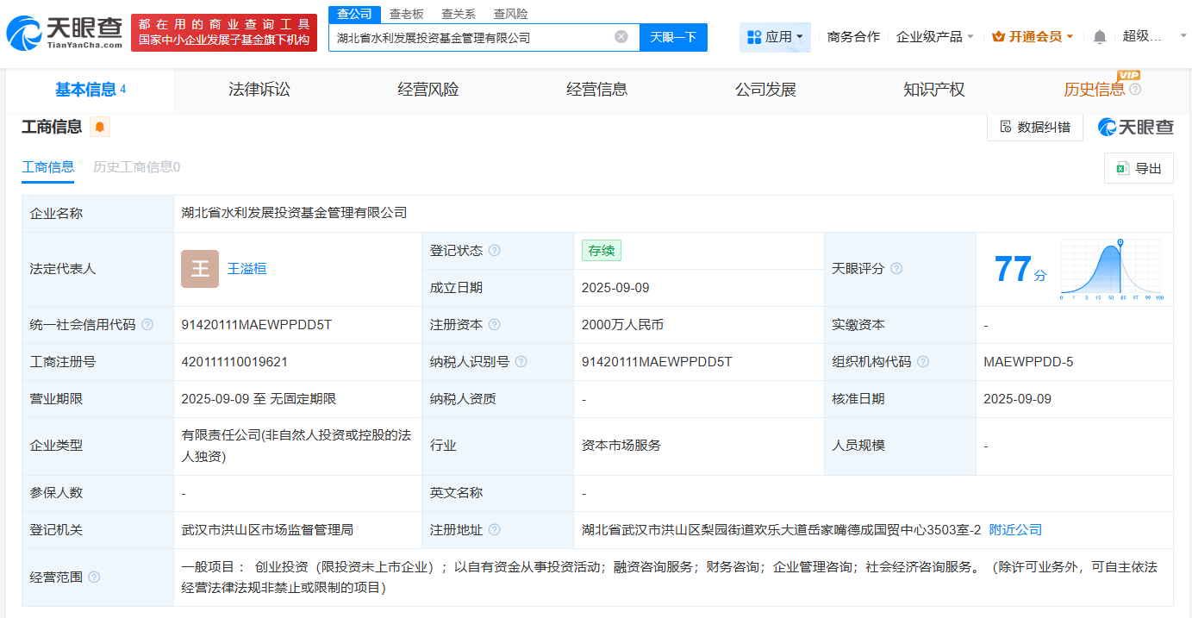
Task: Switch to the 法律诉讼 tab
Action: pos(259,90)
